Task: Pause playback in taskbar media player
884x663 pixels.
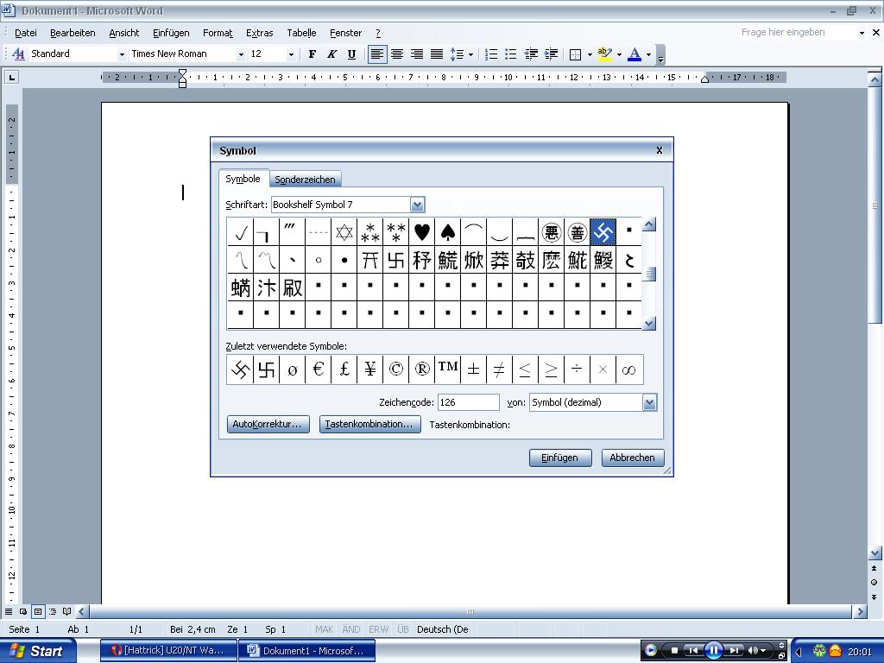Action: coord(713,651)
